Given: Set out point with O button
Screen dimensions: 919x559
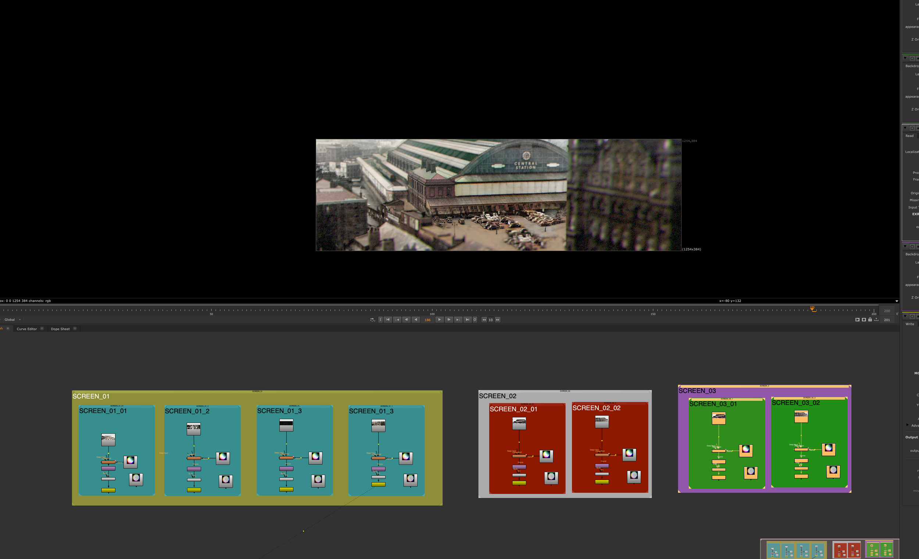Looking at the screenshot, I should pyautogui.click(x=475, y=320).
